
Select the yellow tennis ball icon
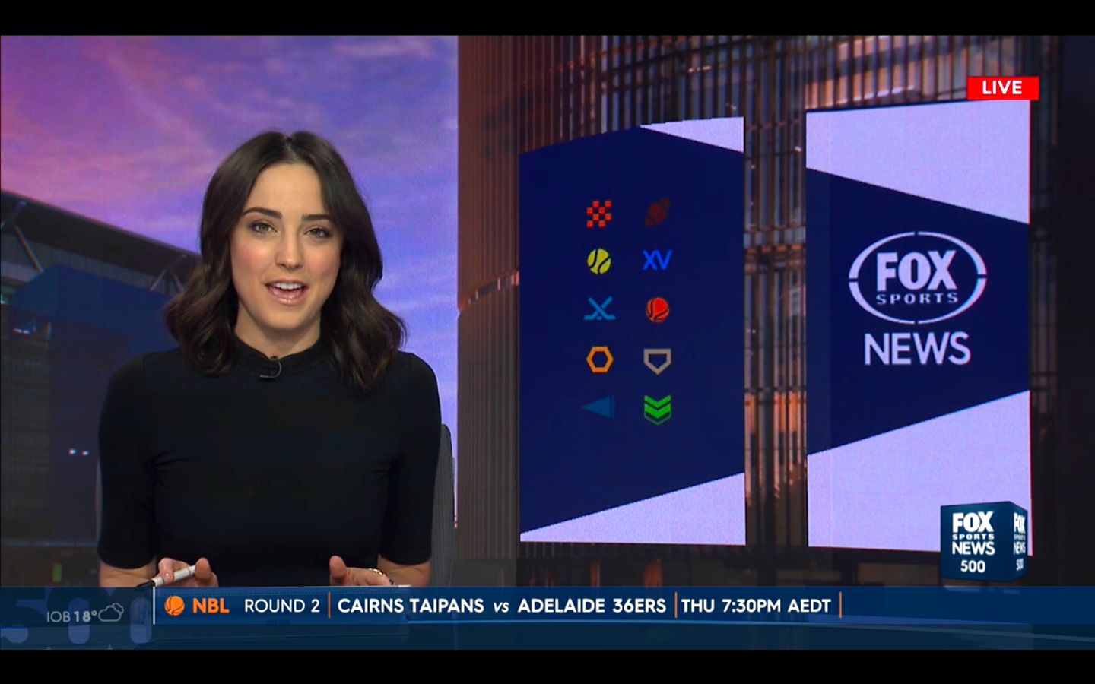pos(599,261)
